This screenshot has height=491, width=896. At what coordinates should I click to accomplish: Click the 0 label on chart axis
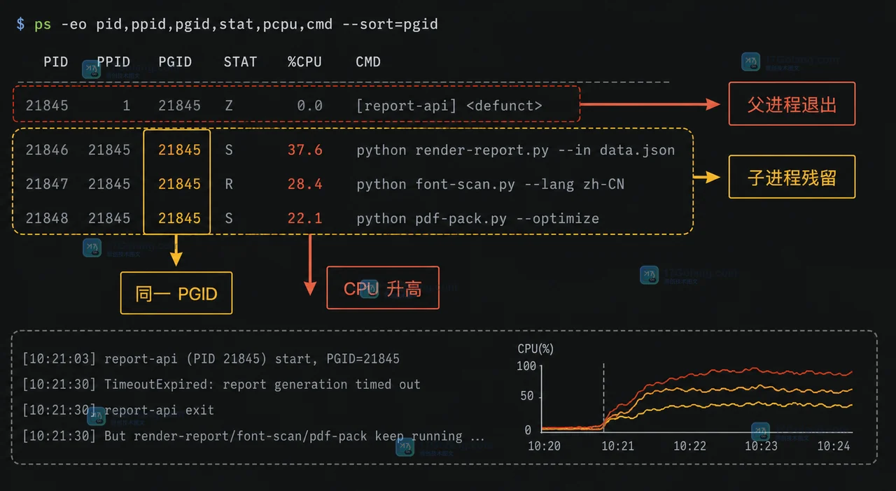(x=528, y=430)
